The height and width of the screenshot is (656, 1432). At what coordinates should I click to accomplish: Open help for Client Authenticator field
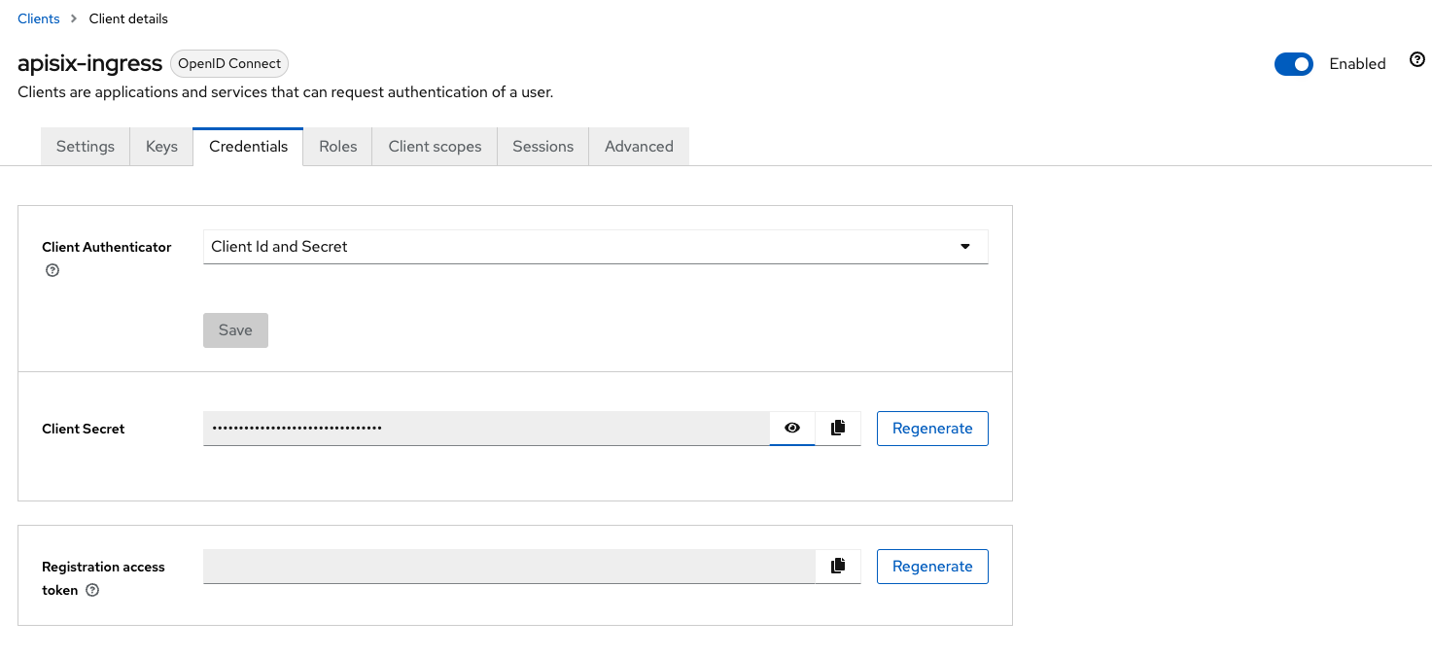[x=52, y=270]
